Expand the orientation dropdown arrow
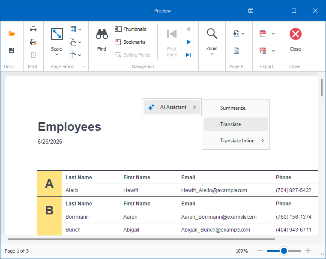 [x=80, y=42]
